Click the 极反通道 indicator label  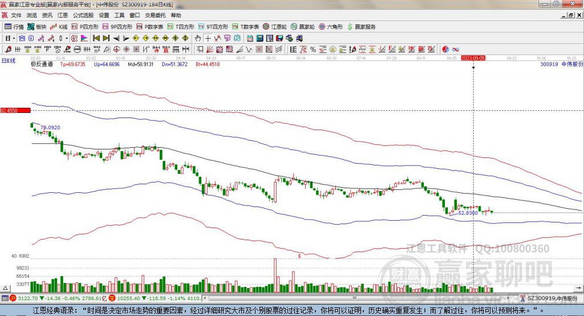coord(42,64)
